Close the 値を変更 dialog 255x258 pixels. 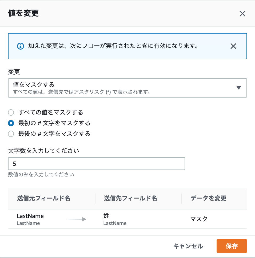[x=242, y=14]
